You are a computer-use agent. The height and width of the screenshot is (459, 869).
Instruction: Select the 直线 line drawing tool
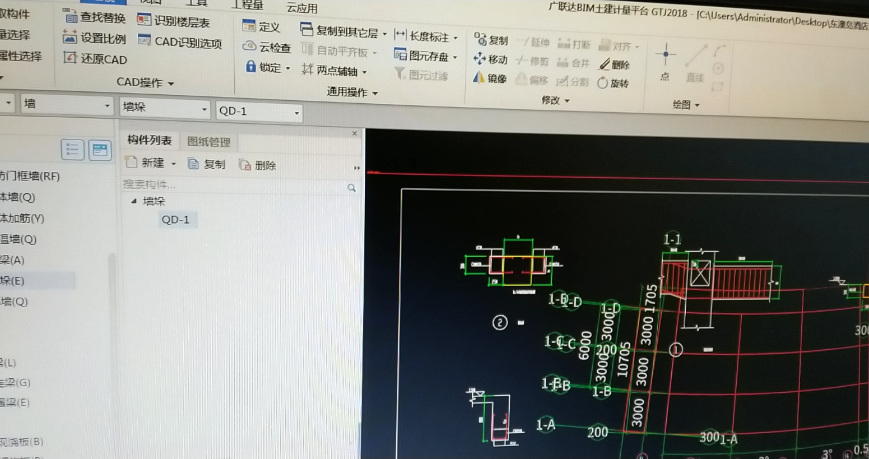tap(695, 63)
